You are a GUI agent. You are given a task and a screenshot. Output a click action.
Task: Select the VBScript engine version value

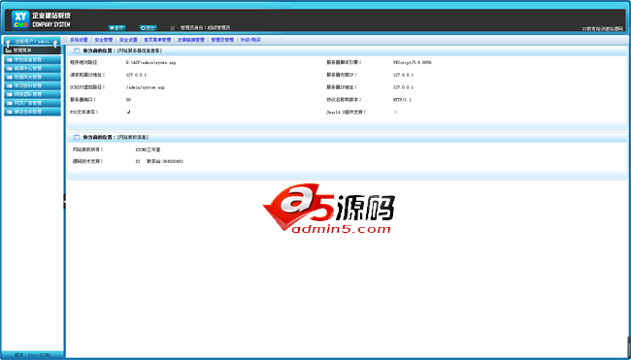(x=413, y=63)
